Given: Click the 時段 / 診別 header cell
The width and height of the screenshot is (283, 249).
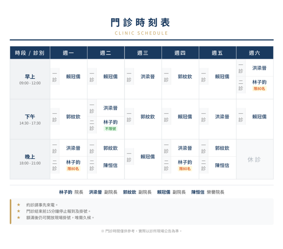Looking at the screenshot, I should point(30,53).
